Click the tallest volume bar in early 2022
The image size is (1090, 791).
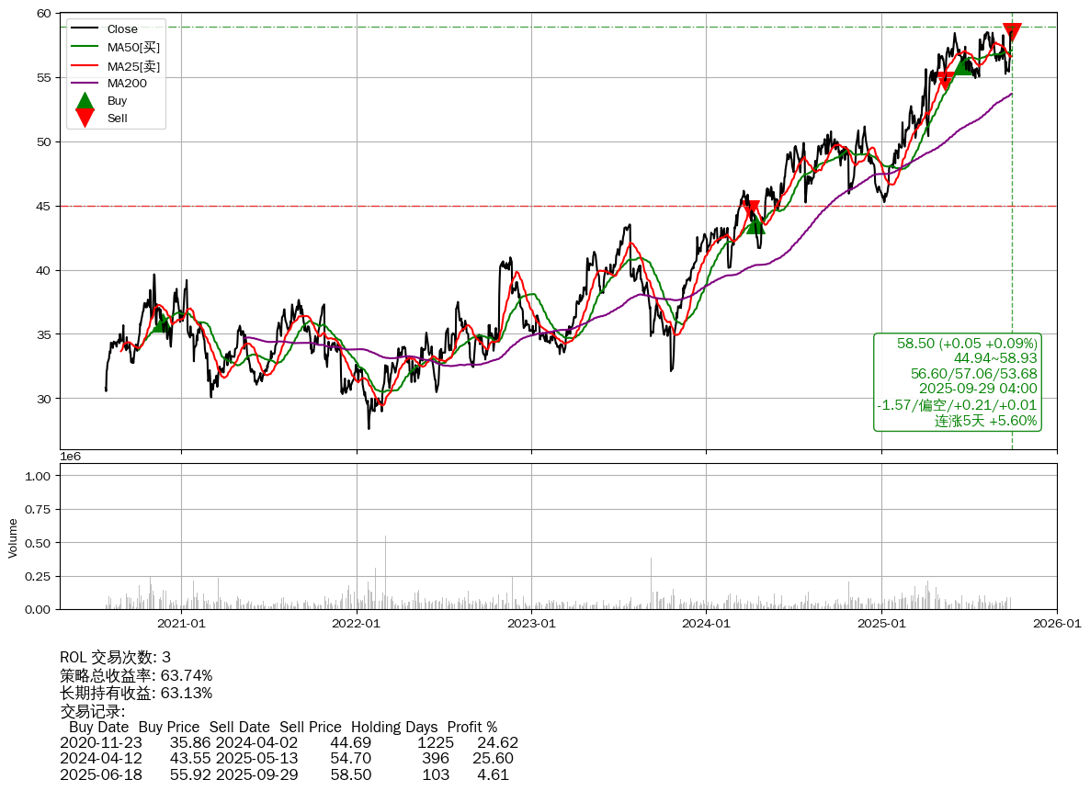coord(385,571)
